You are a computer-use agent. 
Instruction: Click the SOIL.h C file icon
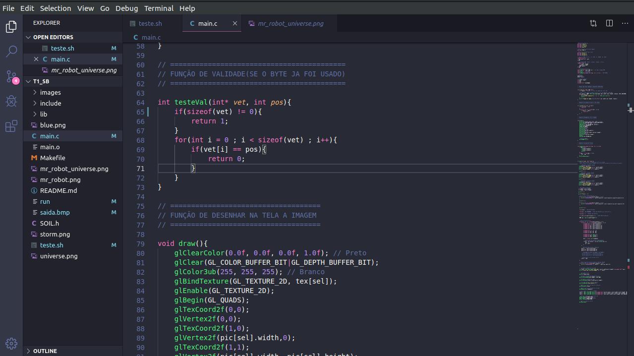coord(34,223)
